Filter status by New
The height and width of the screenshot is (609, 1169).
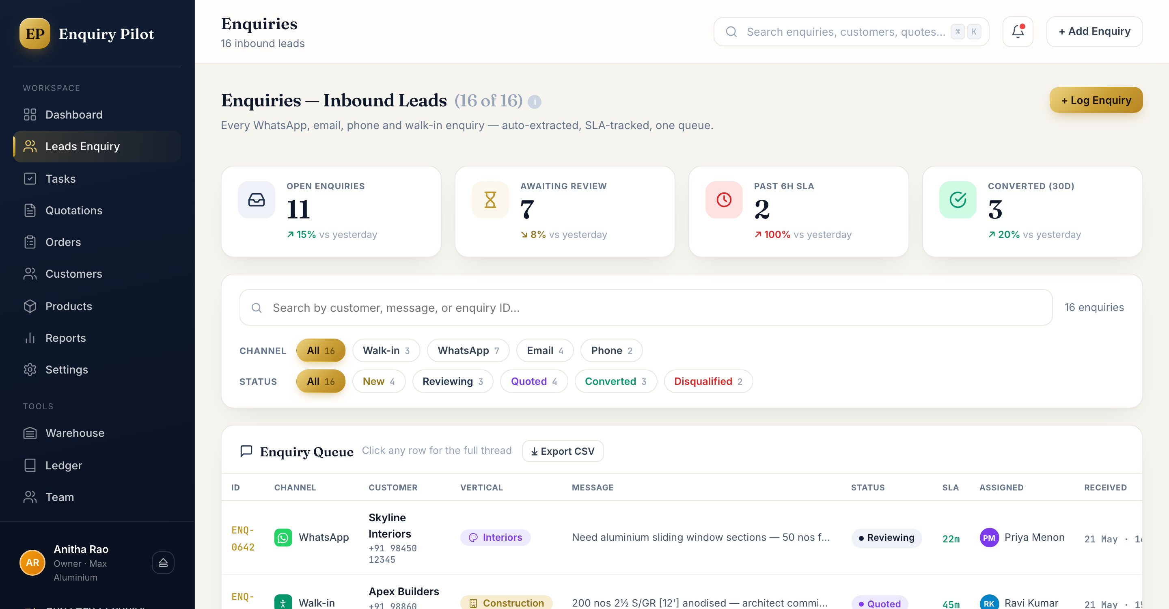[x=378, y=381]
